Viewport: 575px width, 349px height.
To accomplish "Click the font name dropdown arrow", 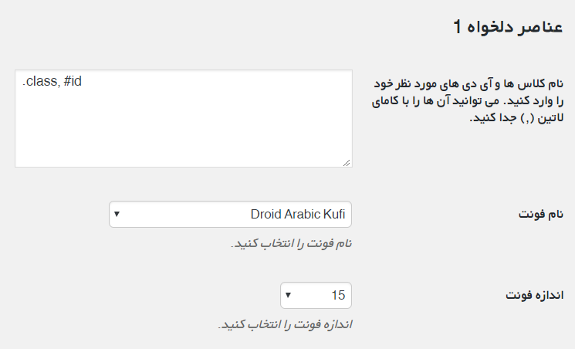I will pyautogui.click(x=117, y=215).
